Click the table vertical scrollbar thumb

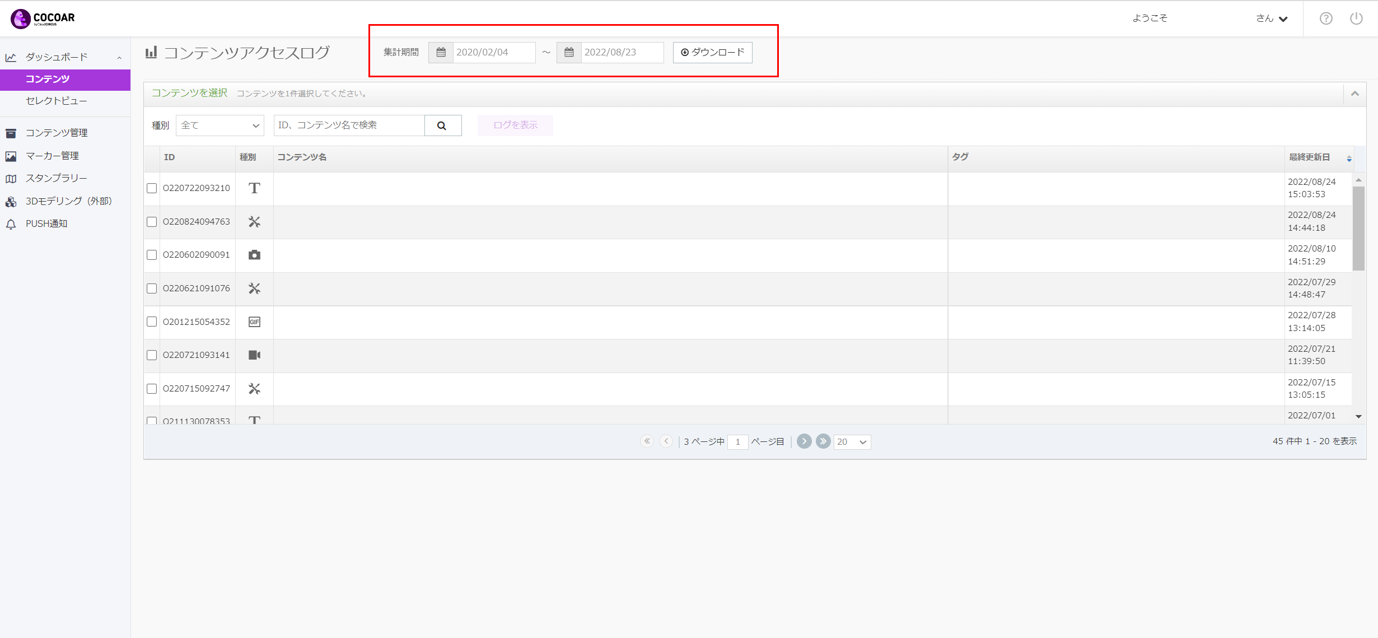point(1358,229)
